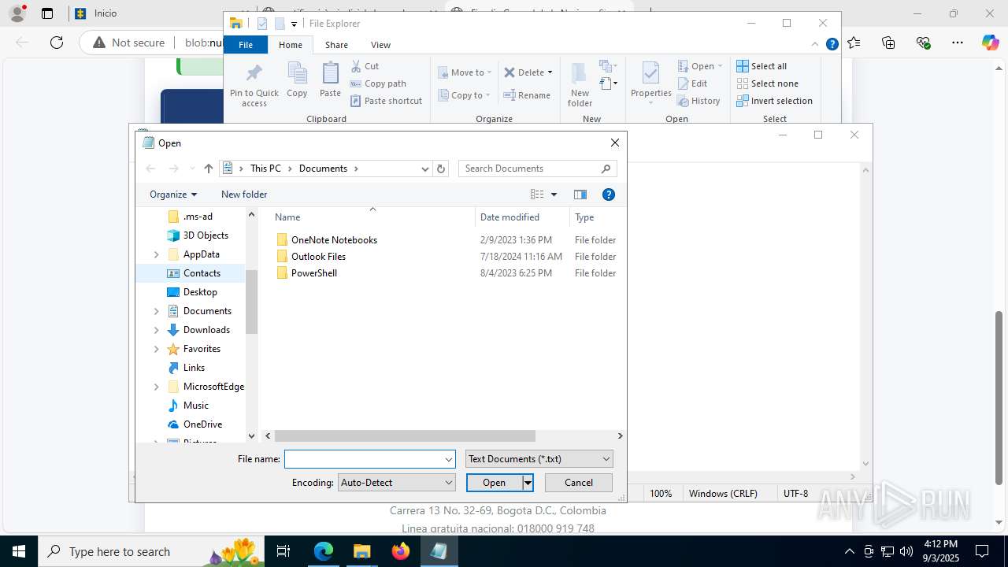Click the Rename icon in Organize group

(x=527, y=95)
